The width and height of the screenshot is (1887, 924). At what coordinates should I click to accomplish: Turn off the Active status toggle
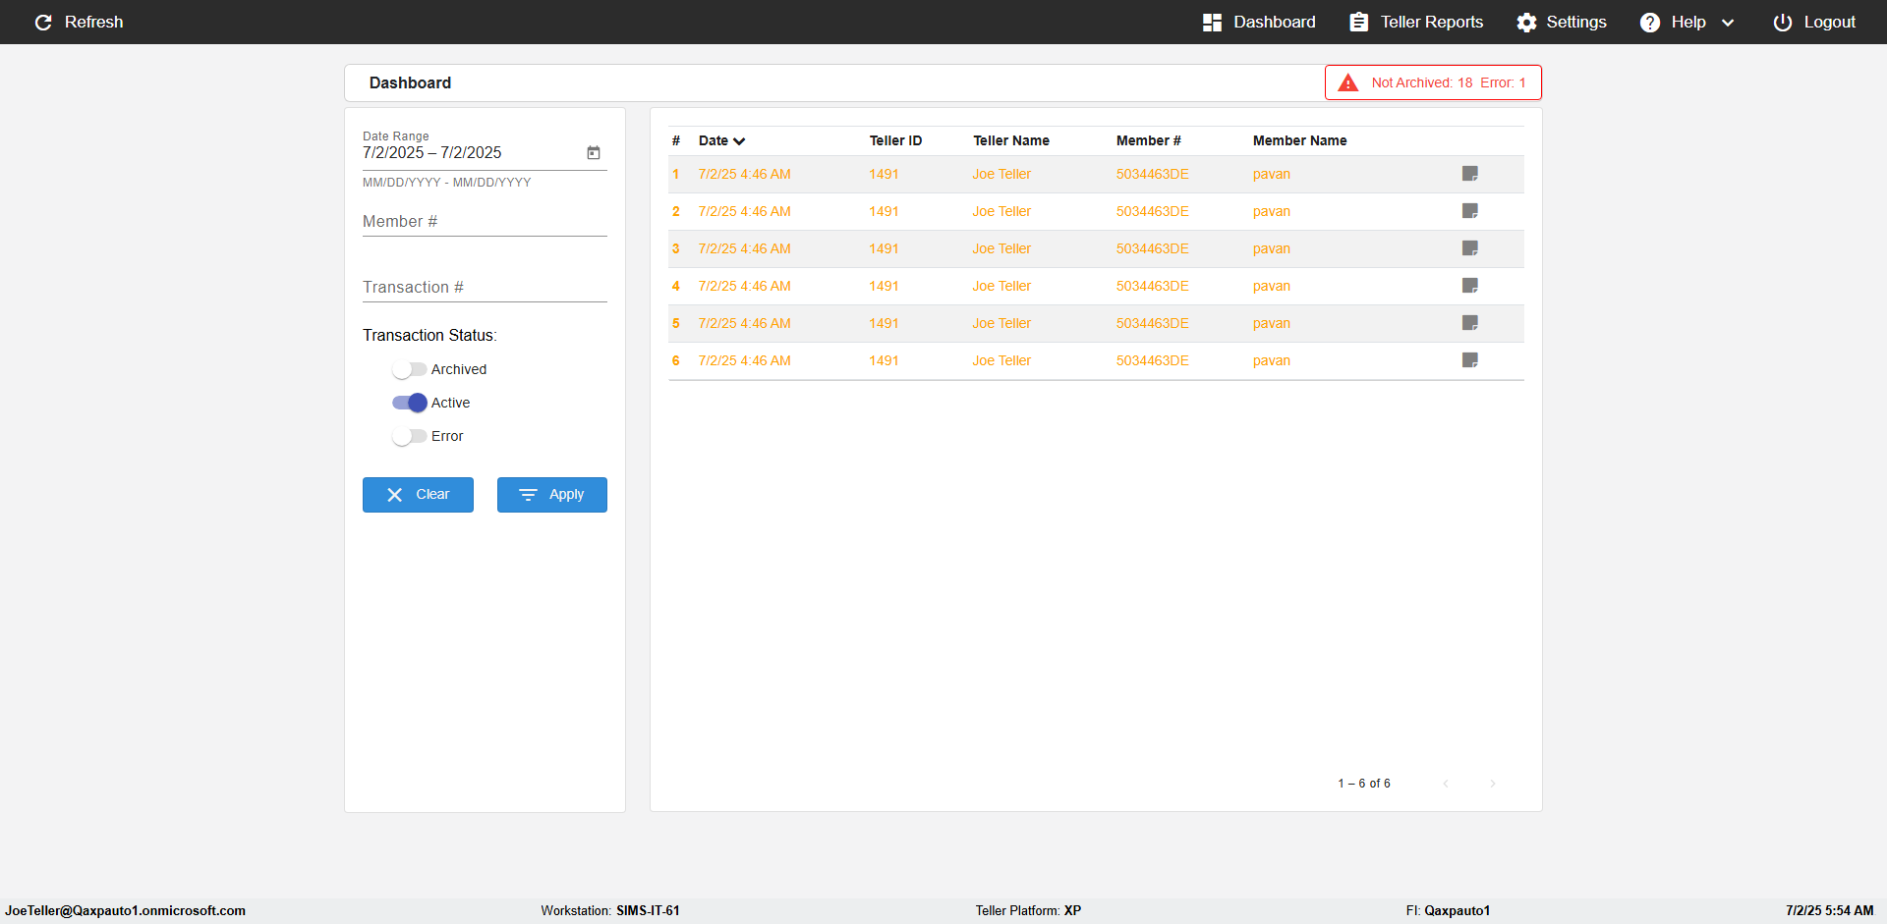(x=409, y=404)
